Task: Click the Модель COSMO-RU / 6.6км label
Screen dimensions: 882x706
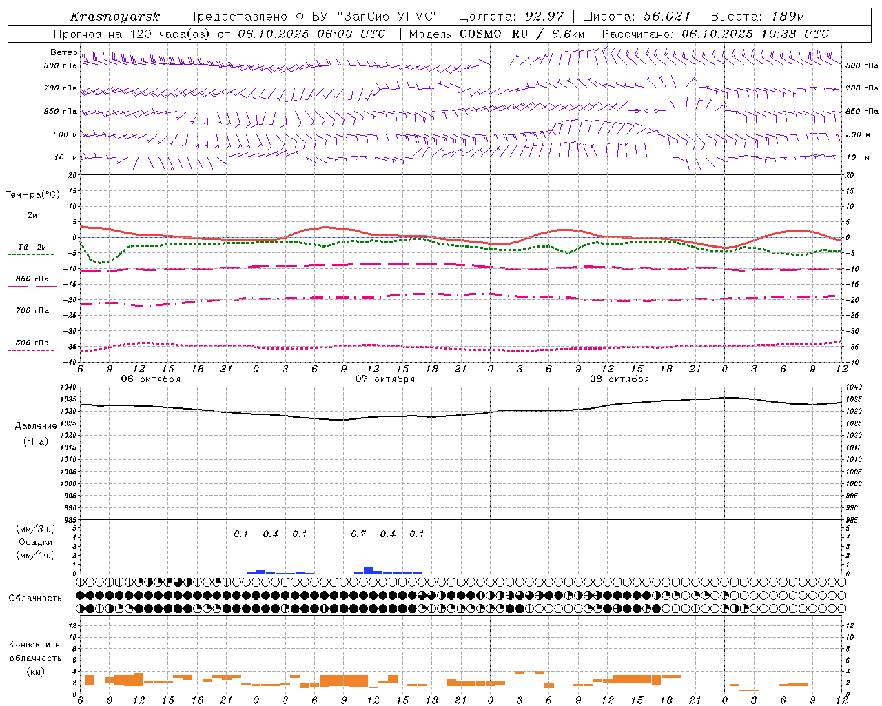Action: [x=497, y=34]
